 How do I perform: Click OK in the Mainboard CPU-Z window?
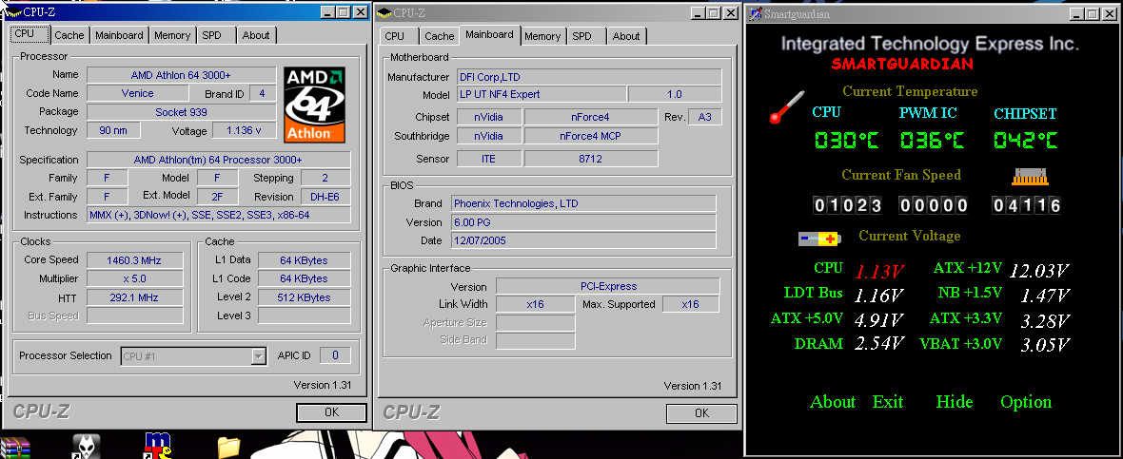pos(701,413)
